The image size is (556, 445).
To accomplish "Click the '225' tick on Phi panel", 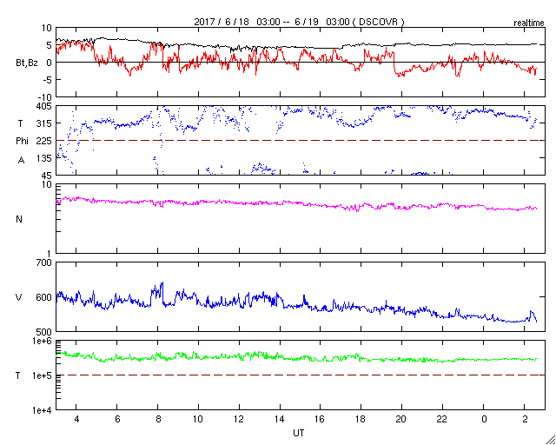I will tap(44, 142).
